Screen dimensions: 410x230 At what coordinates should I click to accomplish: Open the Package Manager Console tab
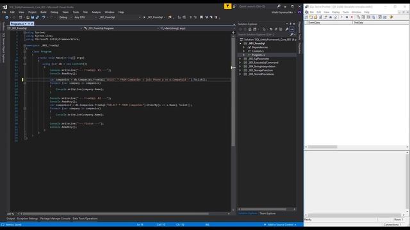[55, 218]
